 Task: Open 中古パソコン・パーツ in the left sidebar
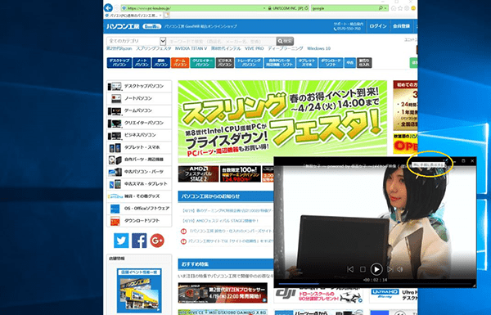(139, 172)
